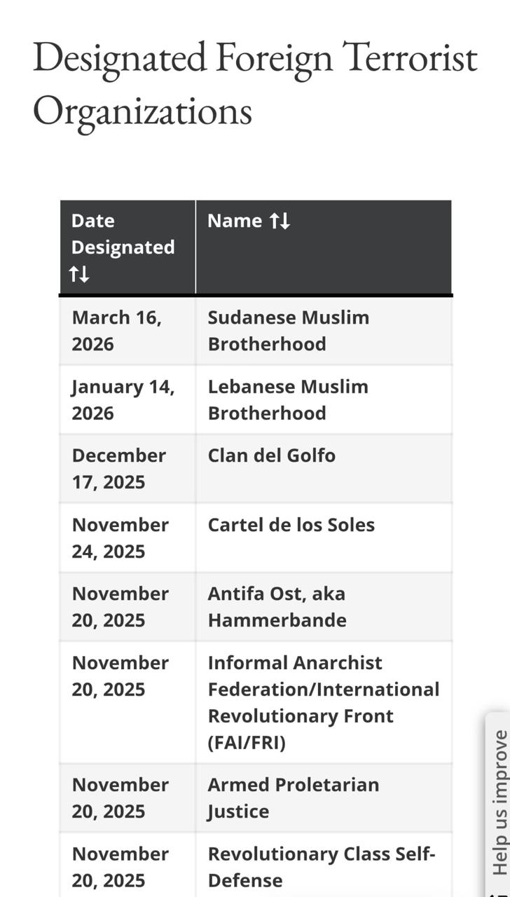Click the Revolutionary Class Self-Defense entry
Viewport: 510px width, 897px height.
point(321,867)
